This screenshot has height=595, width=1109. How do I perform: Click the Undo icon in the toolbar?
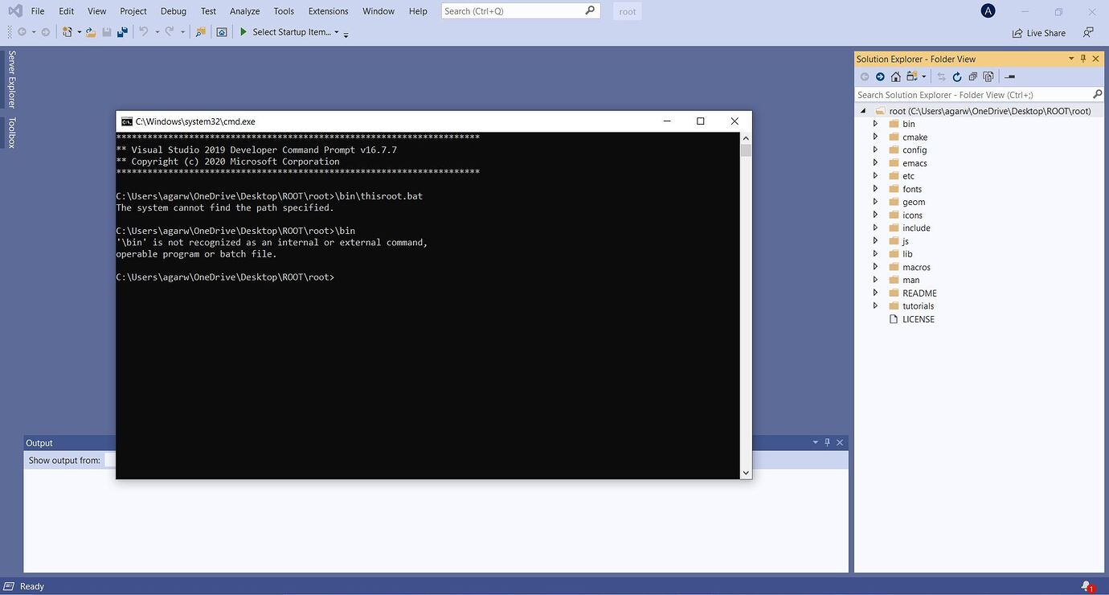[143, 32]
